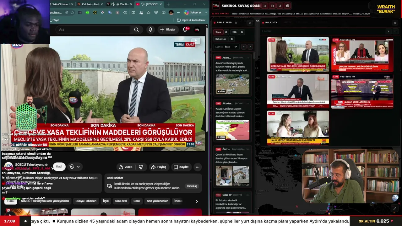
Task: Filter videos by Son yüklenenler chip
Action: pos(157,201)
